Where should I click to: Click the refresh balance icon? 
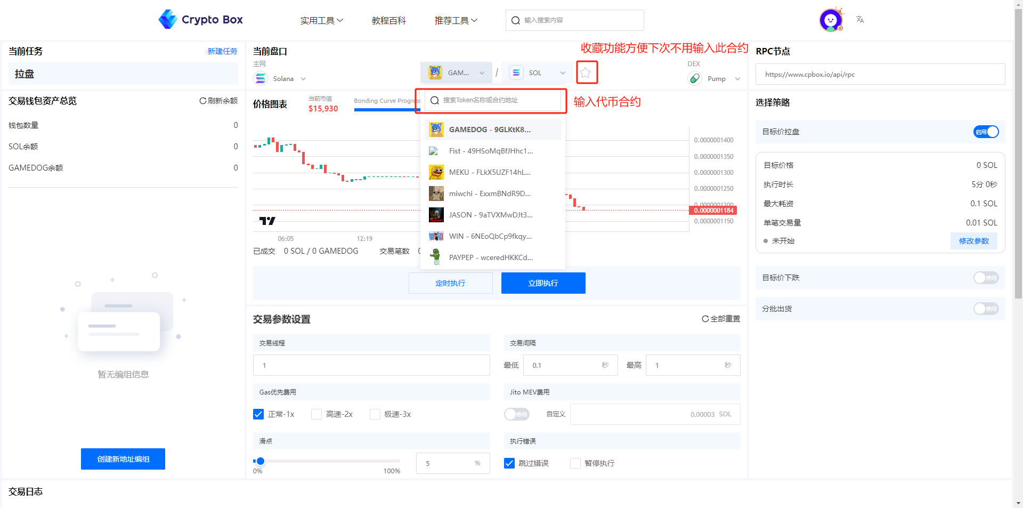(x=202, y=101)
